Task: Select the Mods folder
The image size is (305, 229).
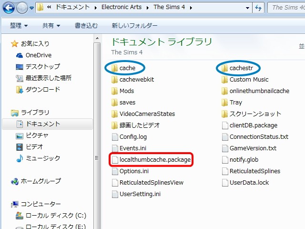Action: (123, 91)
